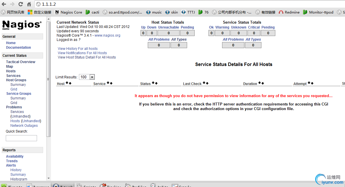Open the Monitor-ttpod bookmark
Image resolution: width=345 pixels, height=187 pixels.
tap(318, 12)
